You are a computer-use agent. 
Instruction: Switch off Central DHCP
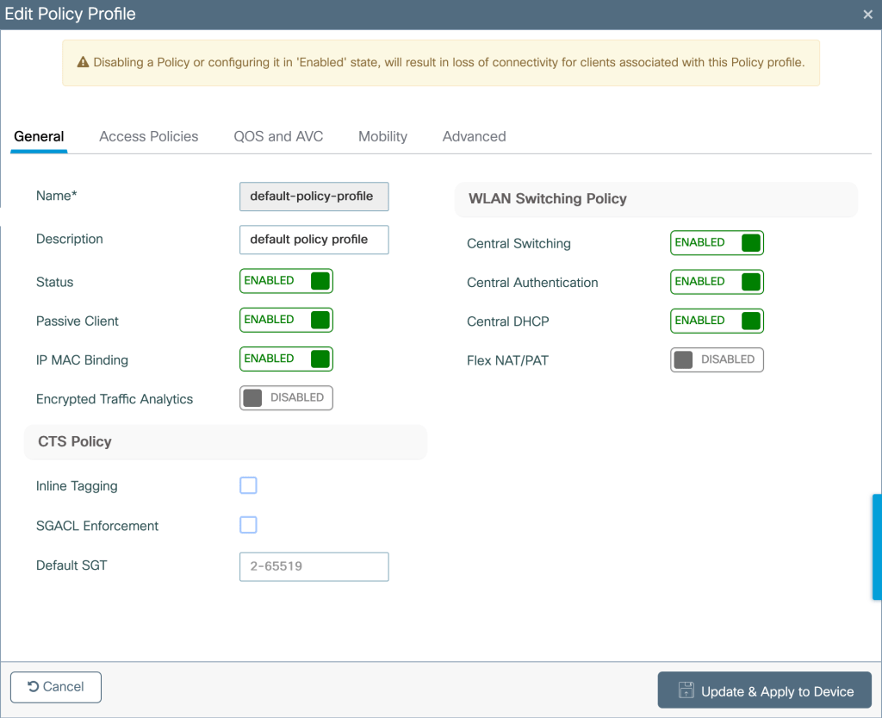click(717, 321)
